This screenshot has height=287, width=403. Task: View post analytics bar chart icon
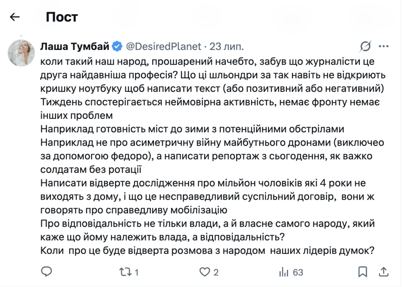[x=284, y=272]
